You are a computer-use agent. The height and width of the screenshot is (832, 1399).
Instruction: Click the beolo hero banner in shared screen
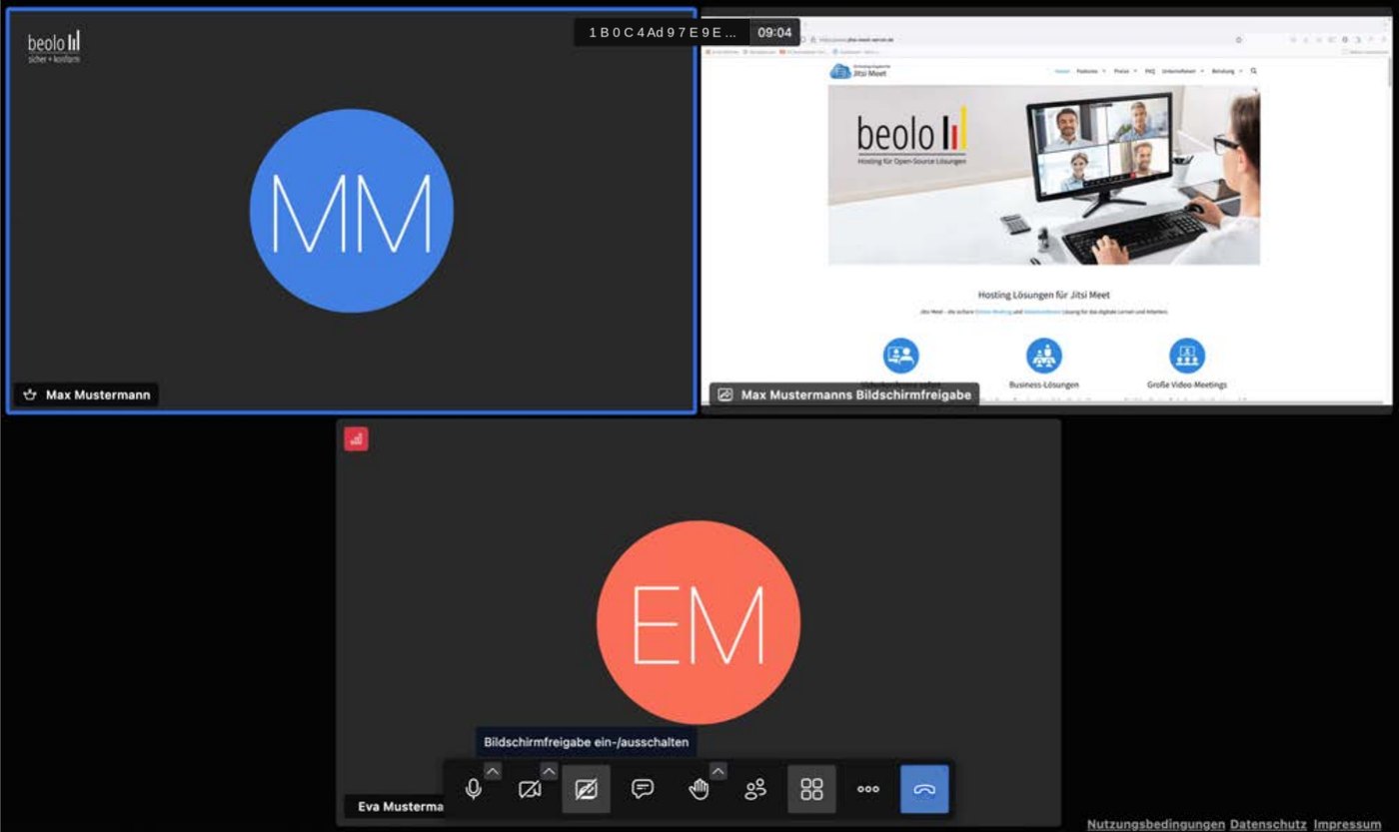pos(1044,175)
